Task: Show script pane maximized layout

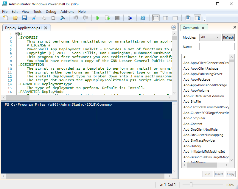Action: [175, 18]
